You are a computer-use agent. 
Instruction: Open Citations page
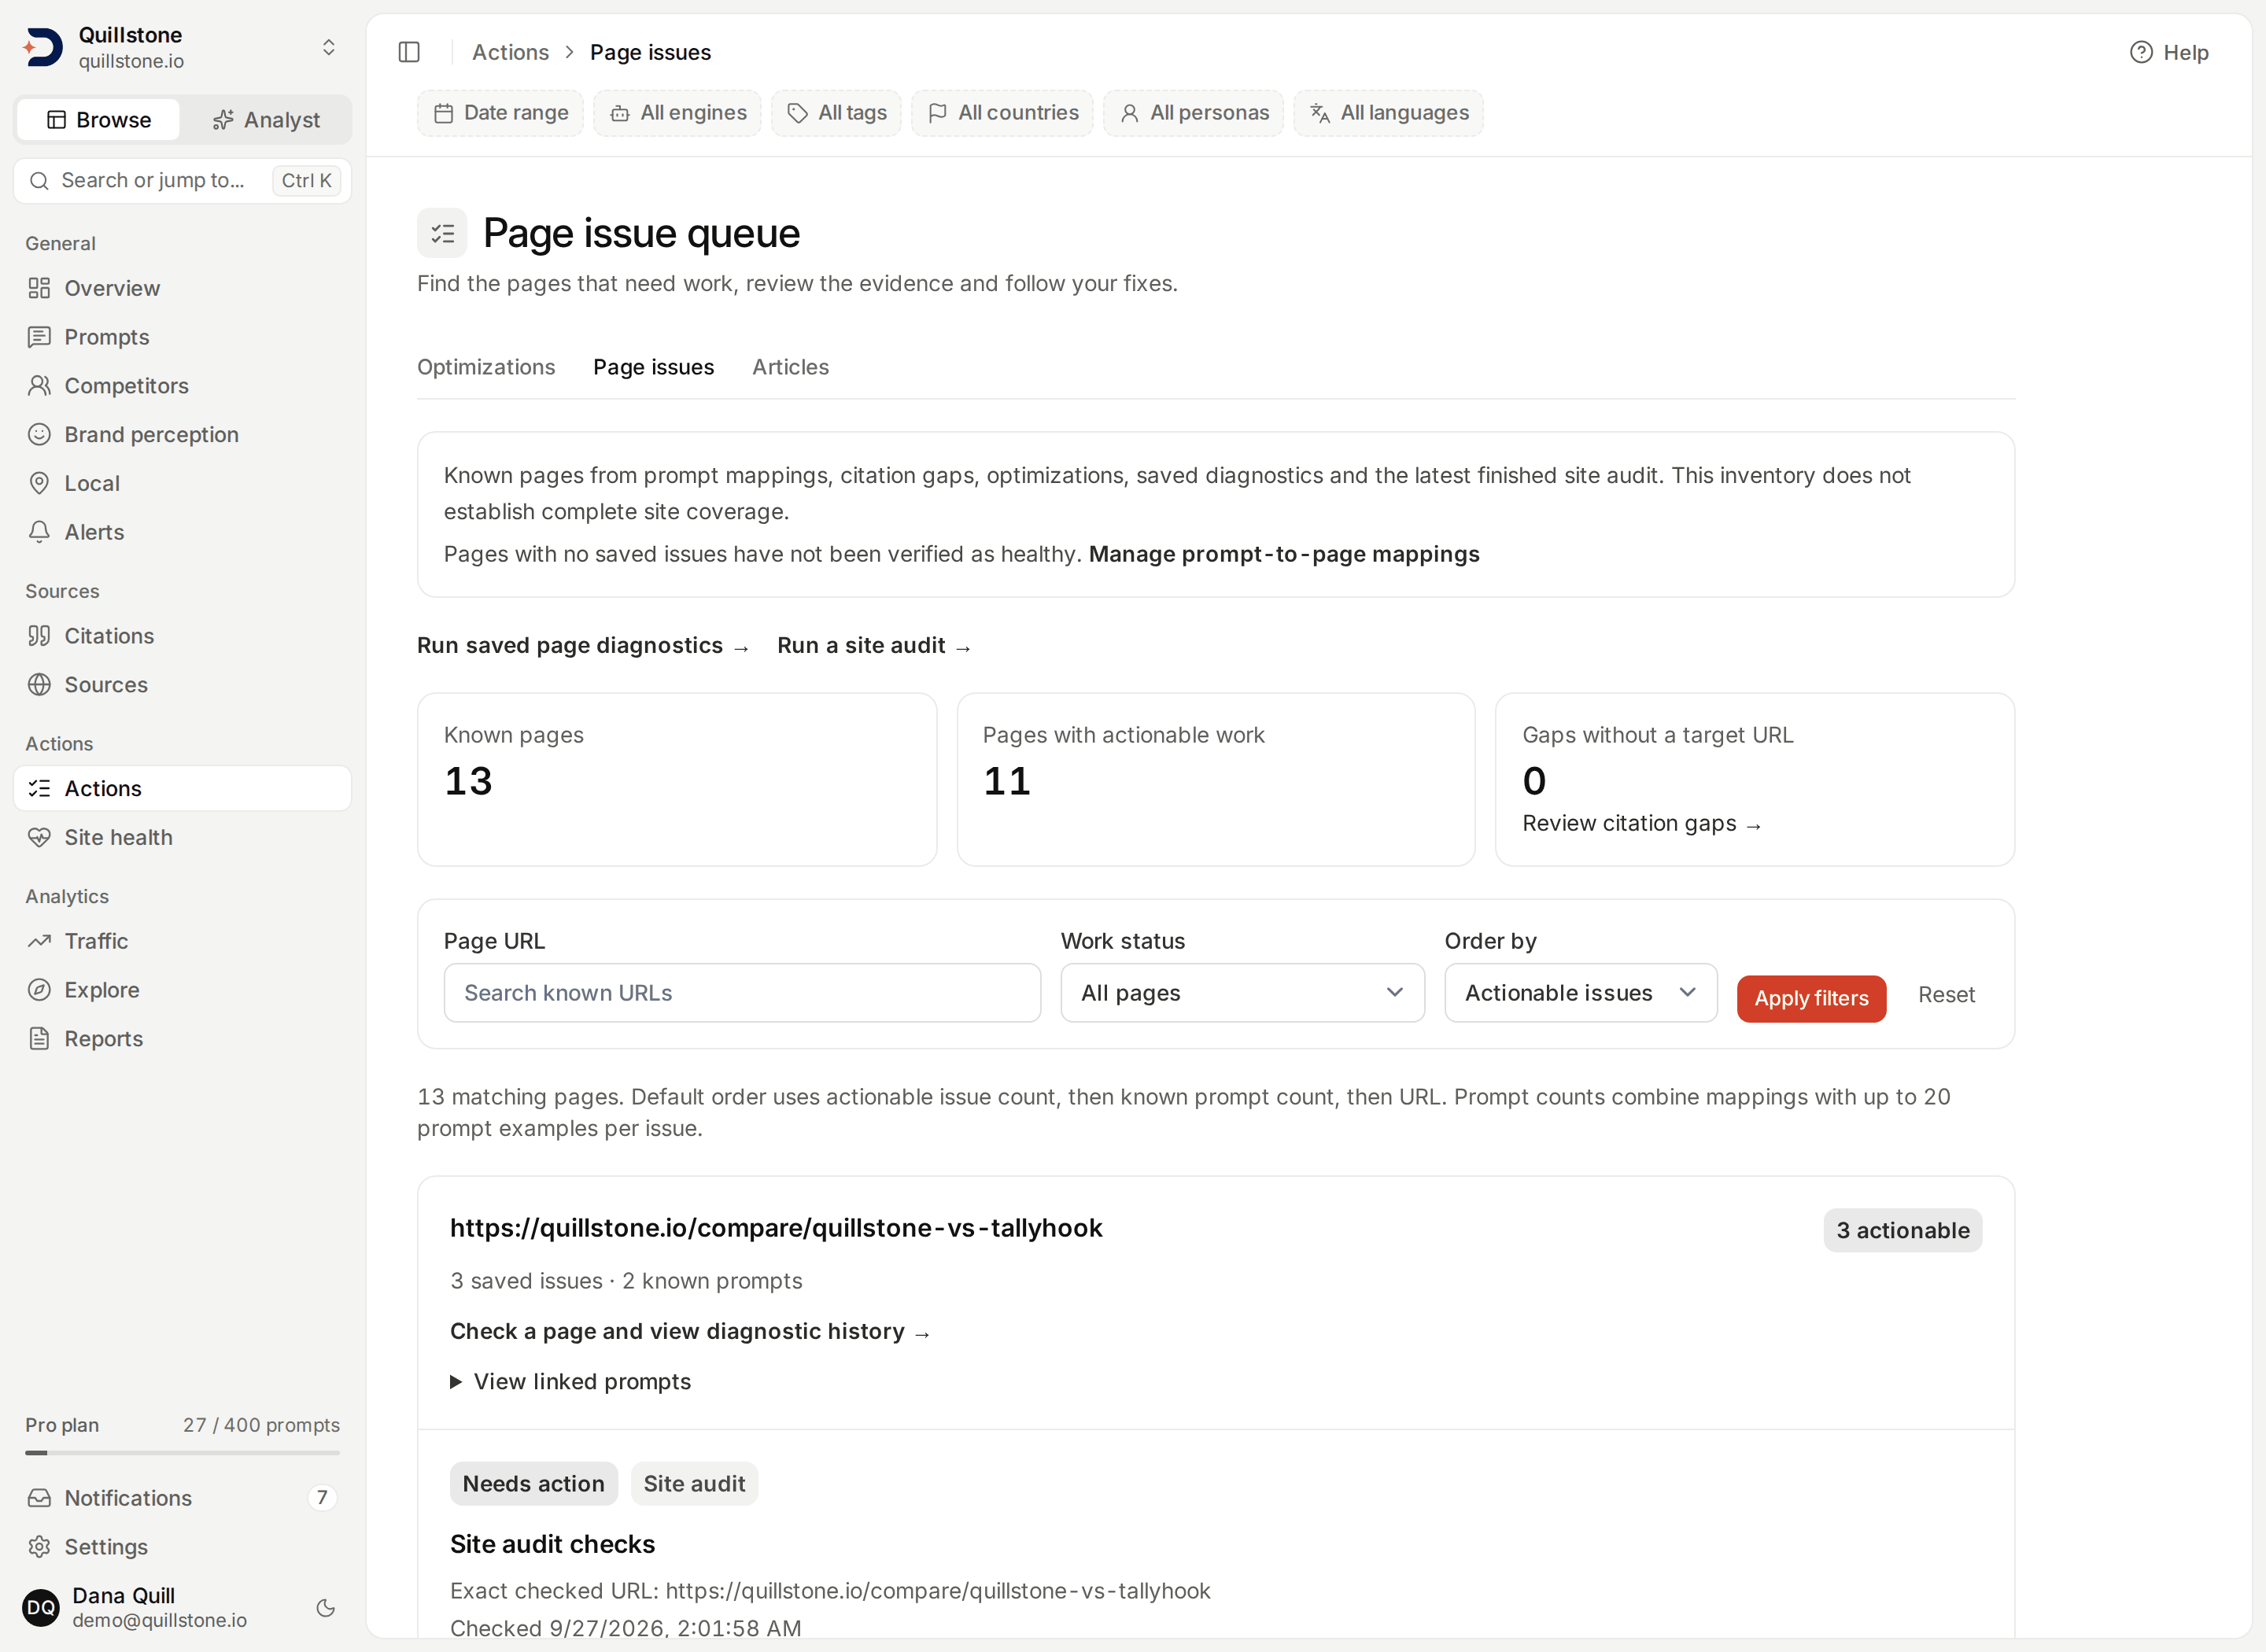point(182,636)
